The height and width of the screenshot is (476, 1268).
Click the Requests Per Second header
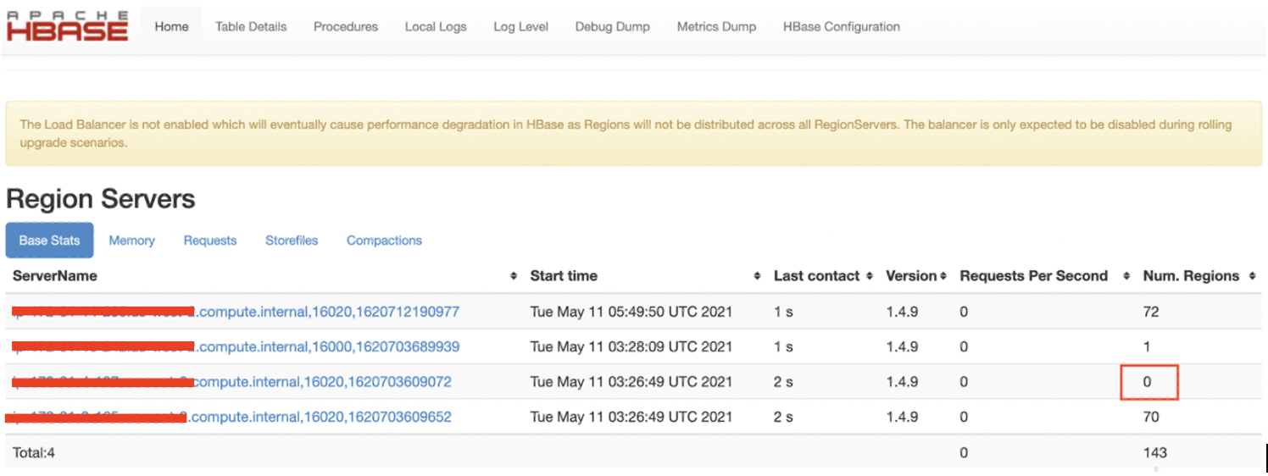pos(1033,276)
